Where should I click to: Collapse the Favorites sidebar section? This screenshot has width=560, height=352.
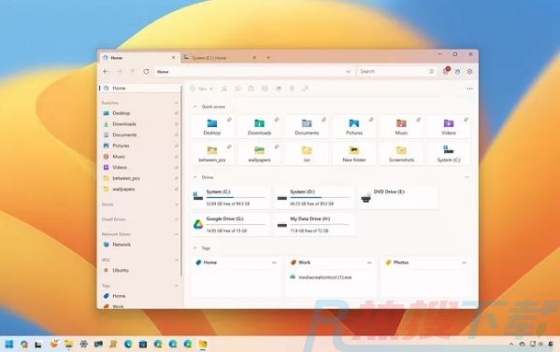pyautogui.click(x=176, y=103)
